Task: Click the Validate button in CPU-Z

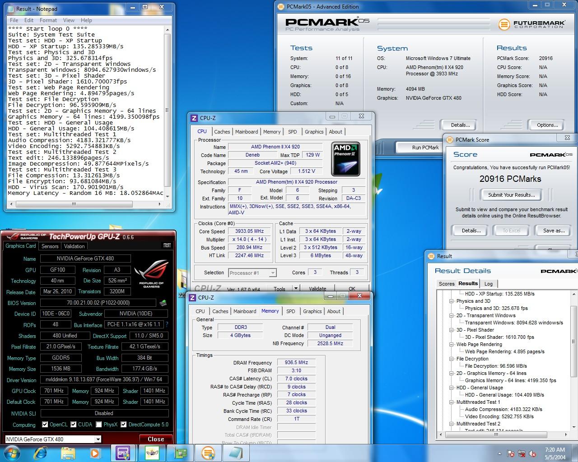Action: pyautogui.click(x=317, y=289)
